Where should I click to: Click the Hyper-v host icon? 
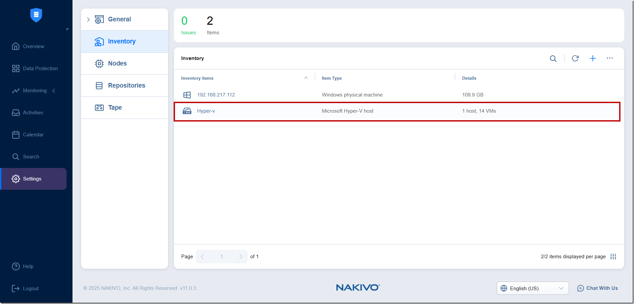187,111
